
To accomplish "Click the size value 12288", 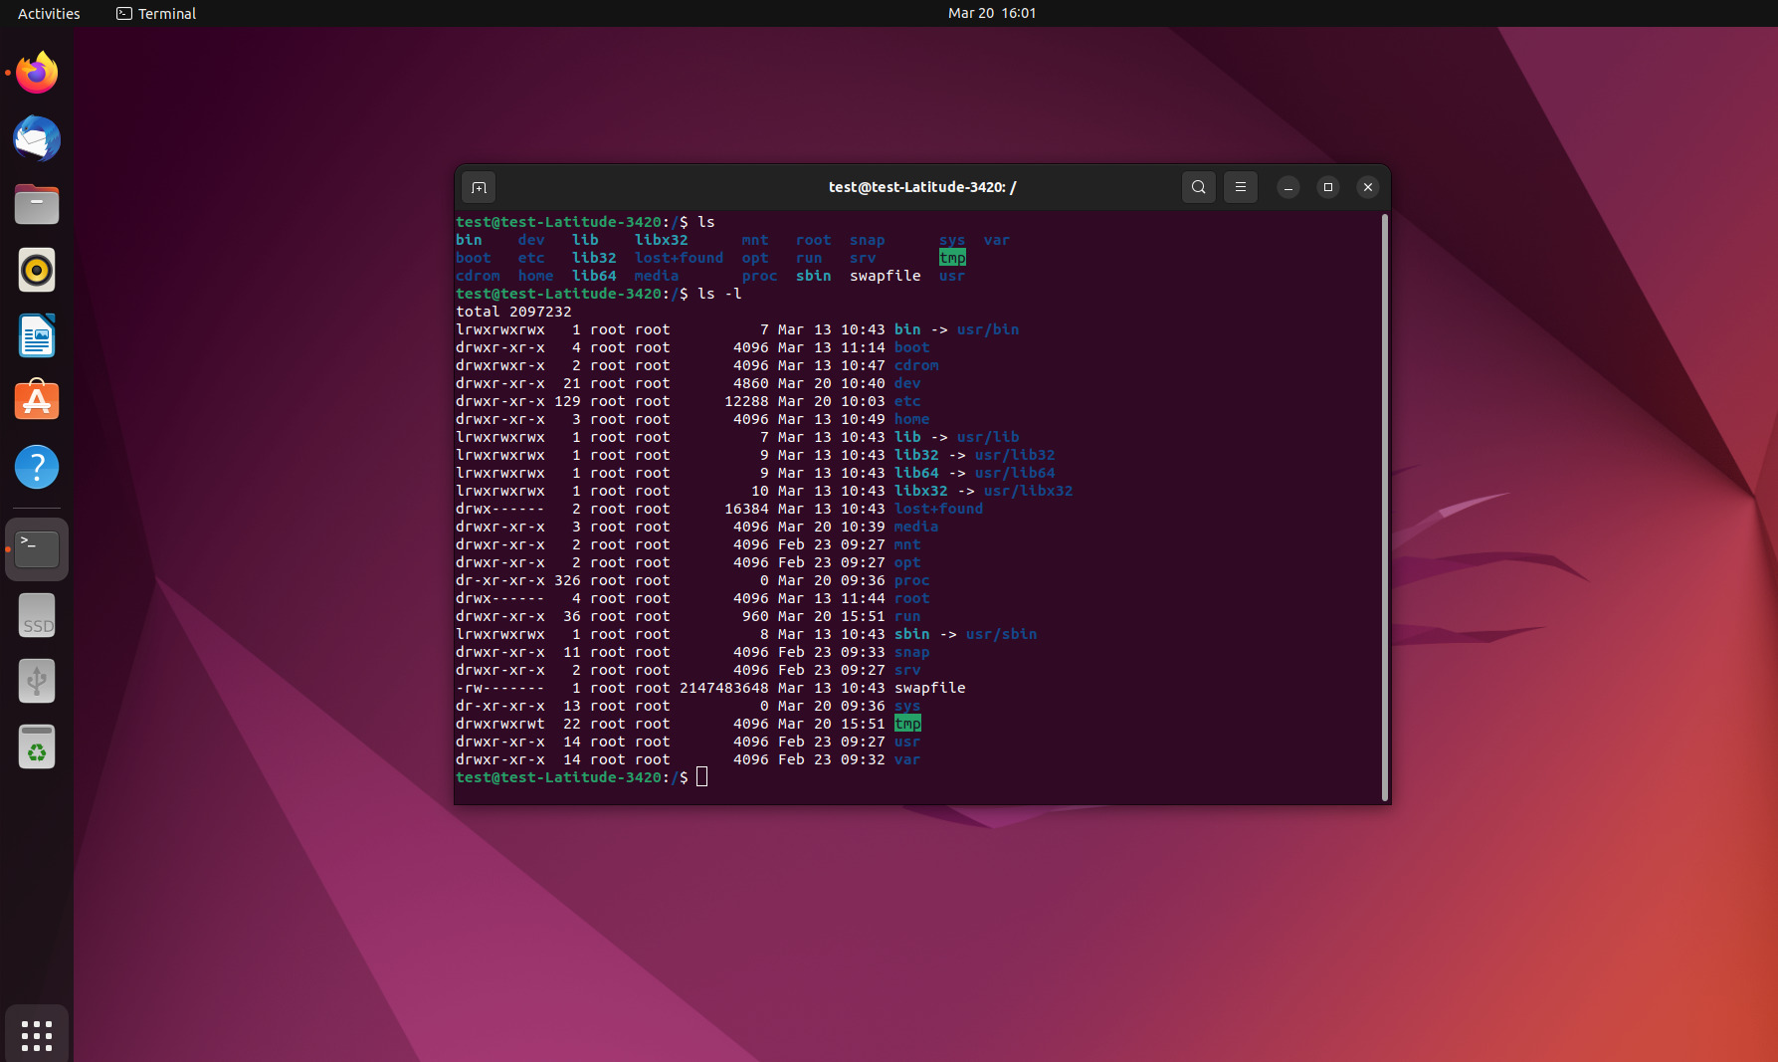I will tap(746, 401).
